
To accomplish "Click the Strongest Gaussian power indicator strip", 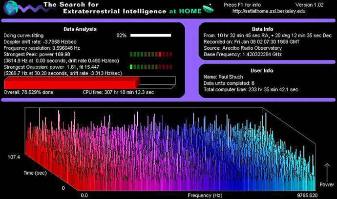I will tap(151, 67).
